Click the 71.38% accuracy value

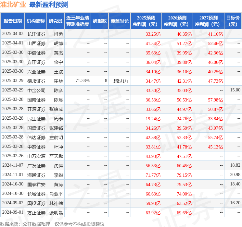click(83, 81)
